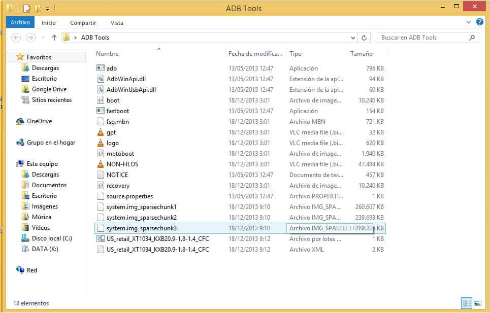
Task: Navigate up to the parent folder
Action: coord(54,37)
